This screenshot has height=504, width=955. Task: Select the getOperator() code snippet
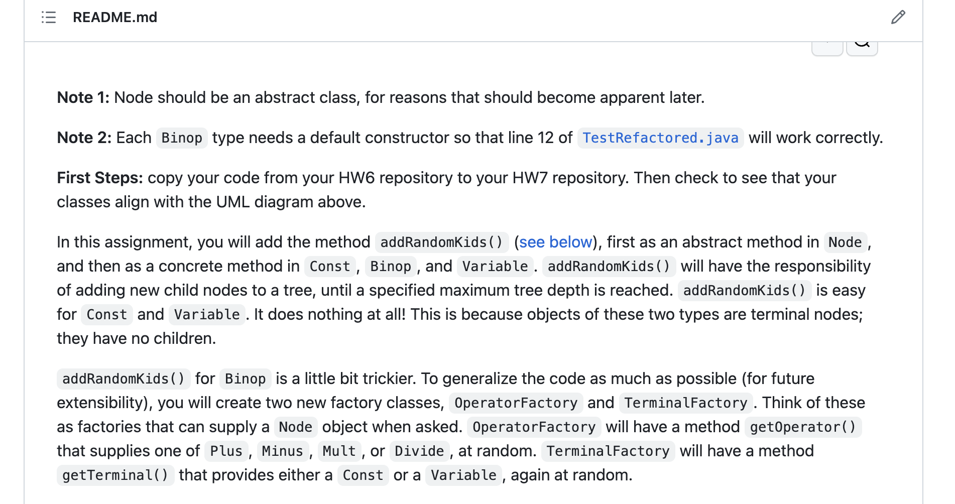pyautogui.click(x=803, y=427)
